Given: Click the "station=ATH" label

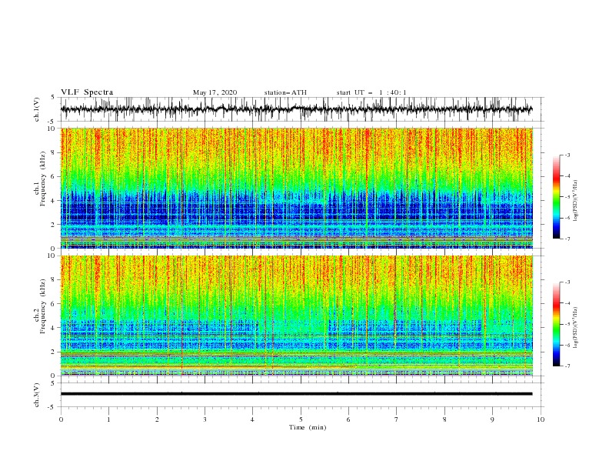Looking at the screenshot, I should tap(285, 92).
